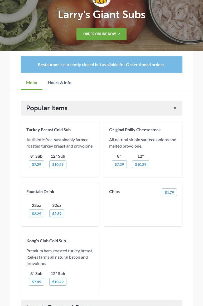Open the Menu tab
Viewport: 203px width, 306px height.
click(x=32, y=83)
